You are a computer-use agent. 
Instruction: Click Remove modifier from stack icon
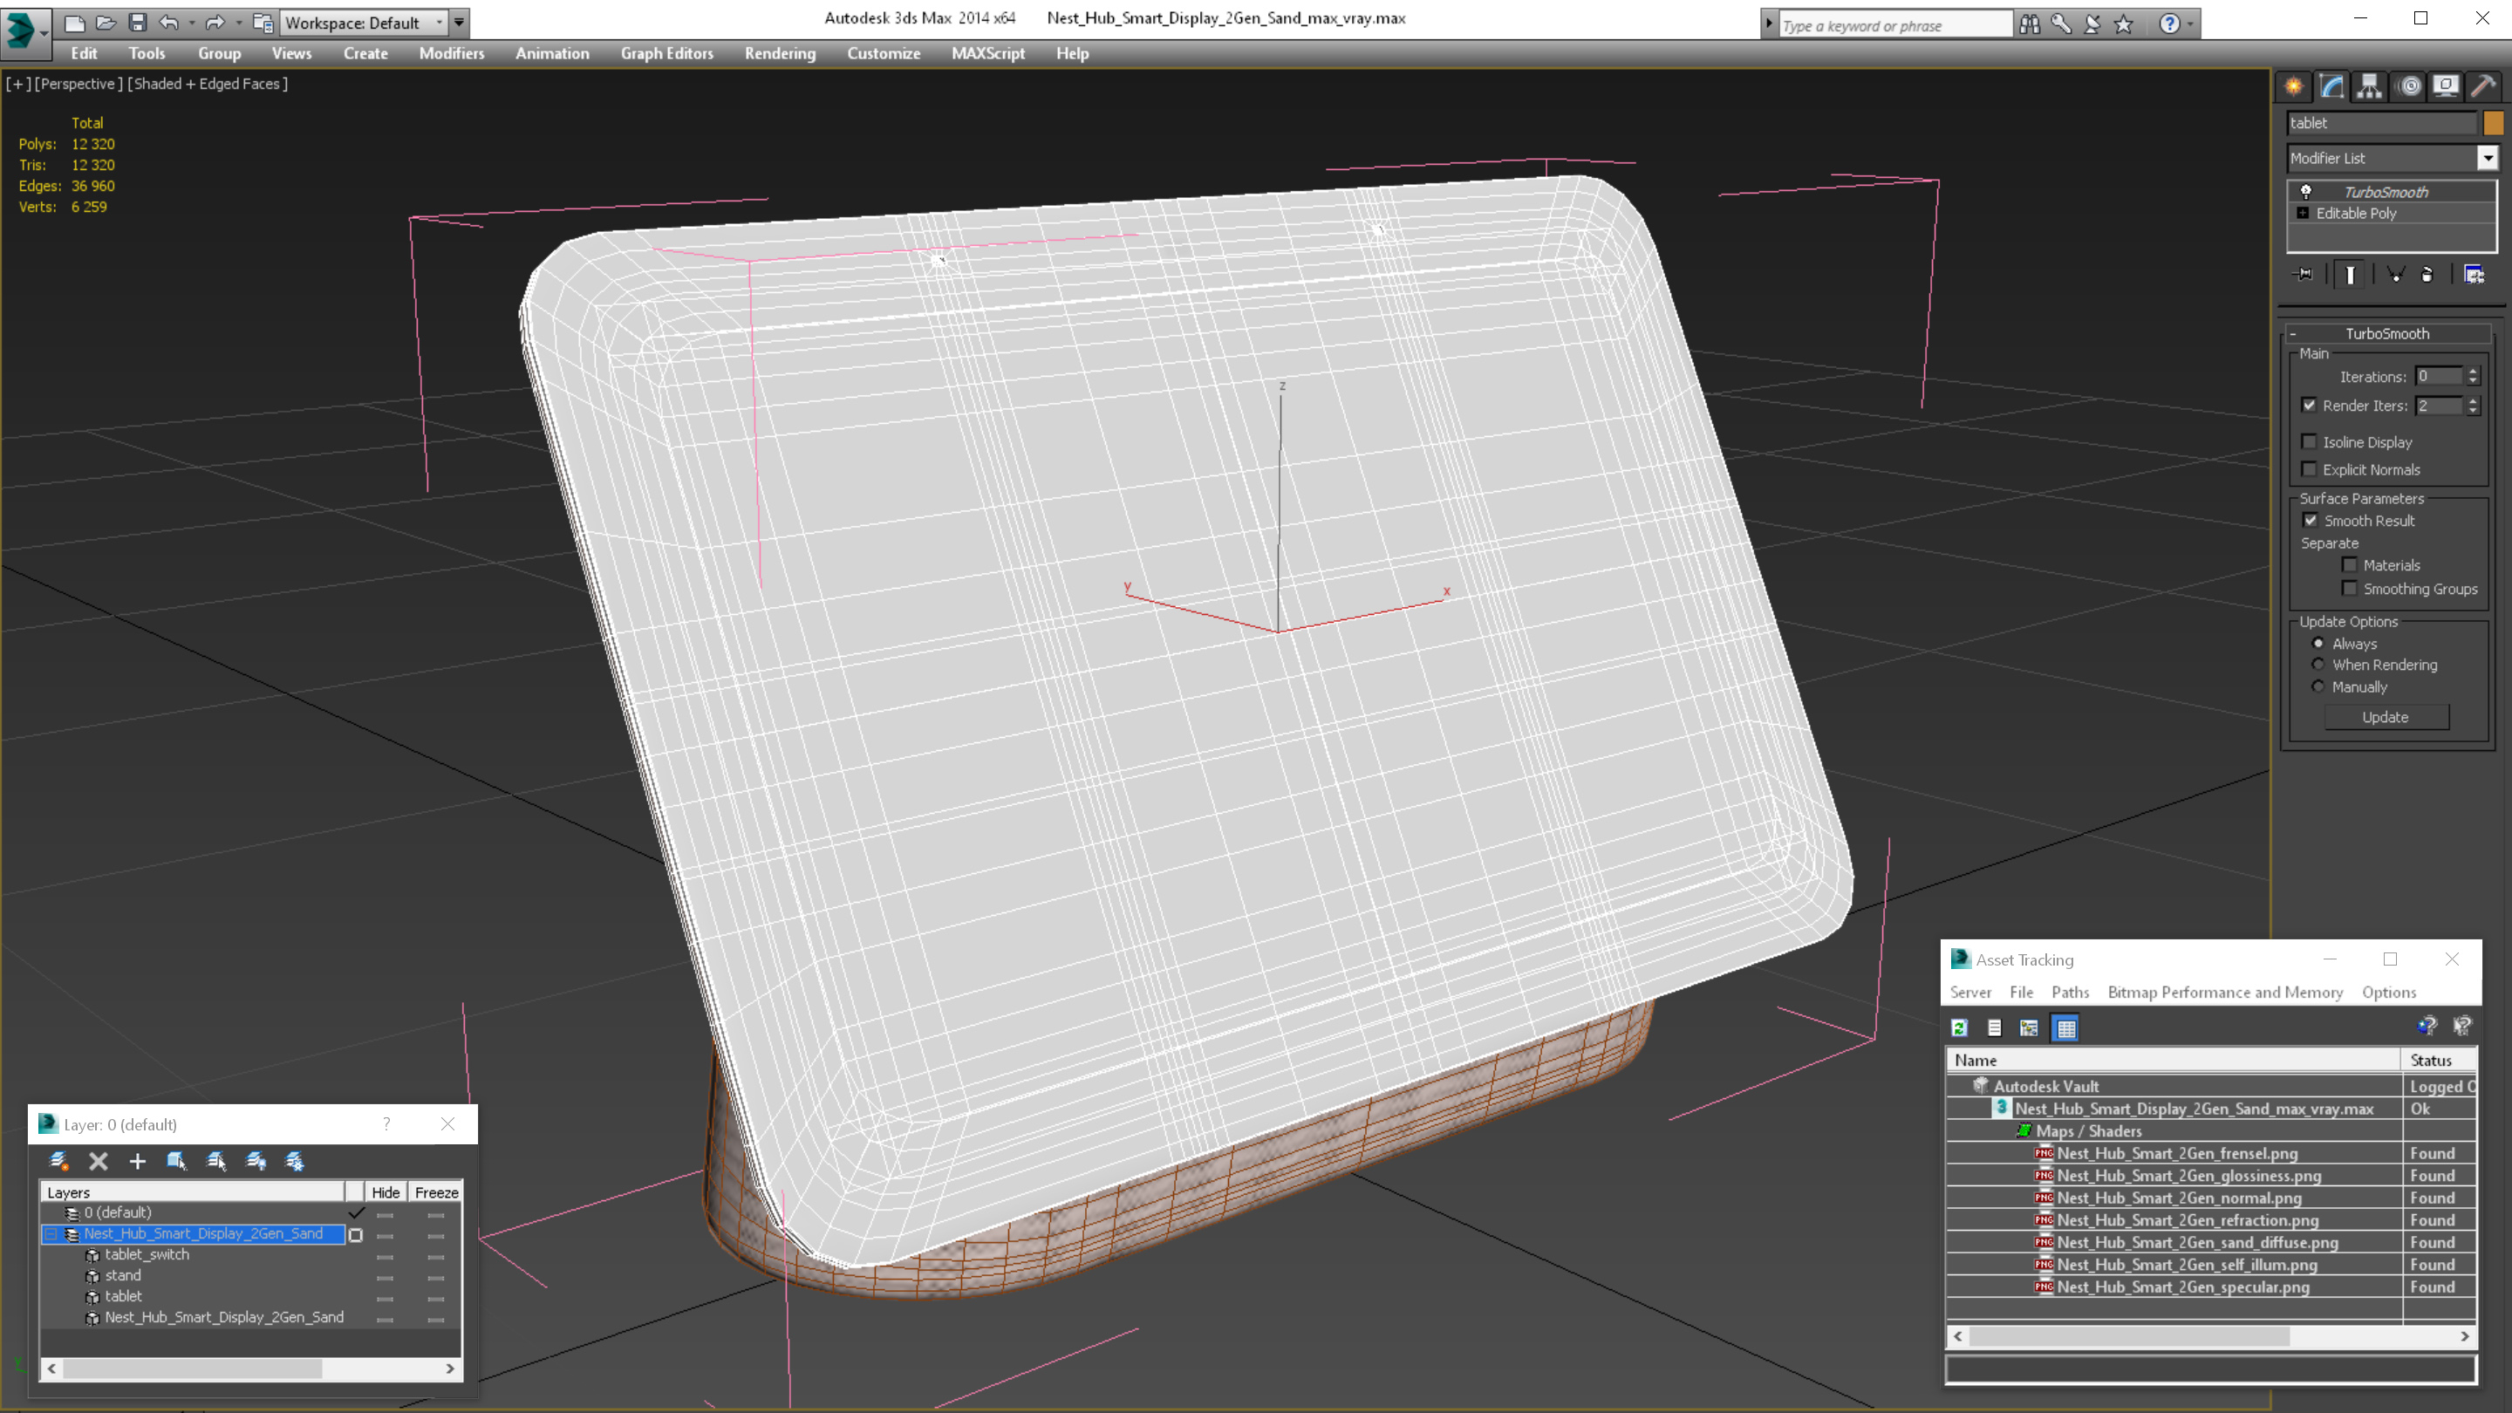[2427, 275]
